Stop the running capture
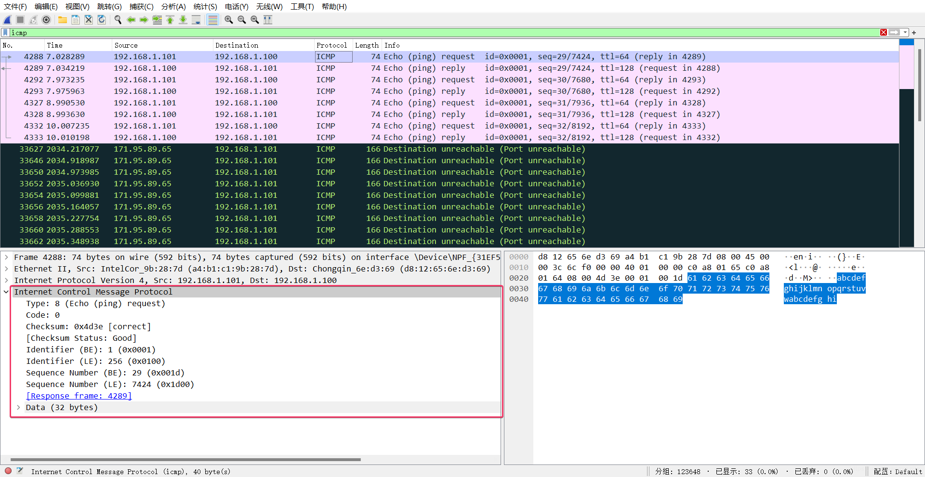The image size is (925, 477). point(20,20)
